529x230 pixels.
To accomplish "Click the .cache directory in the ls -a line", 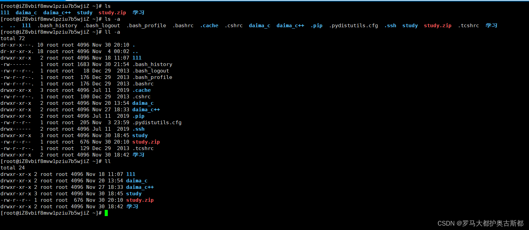I will click(x=209, y=25).
